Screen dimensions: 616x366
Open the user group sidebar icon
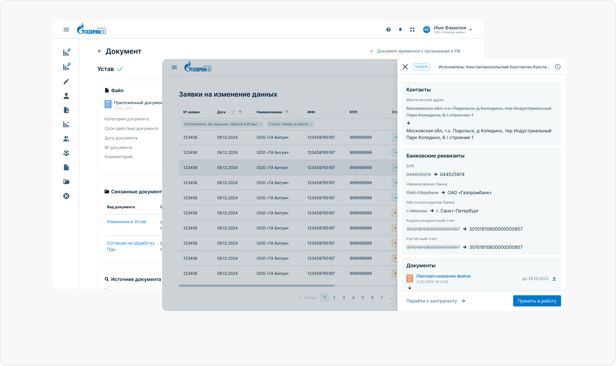tap(66, 153)
